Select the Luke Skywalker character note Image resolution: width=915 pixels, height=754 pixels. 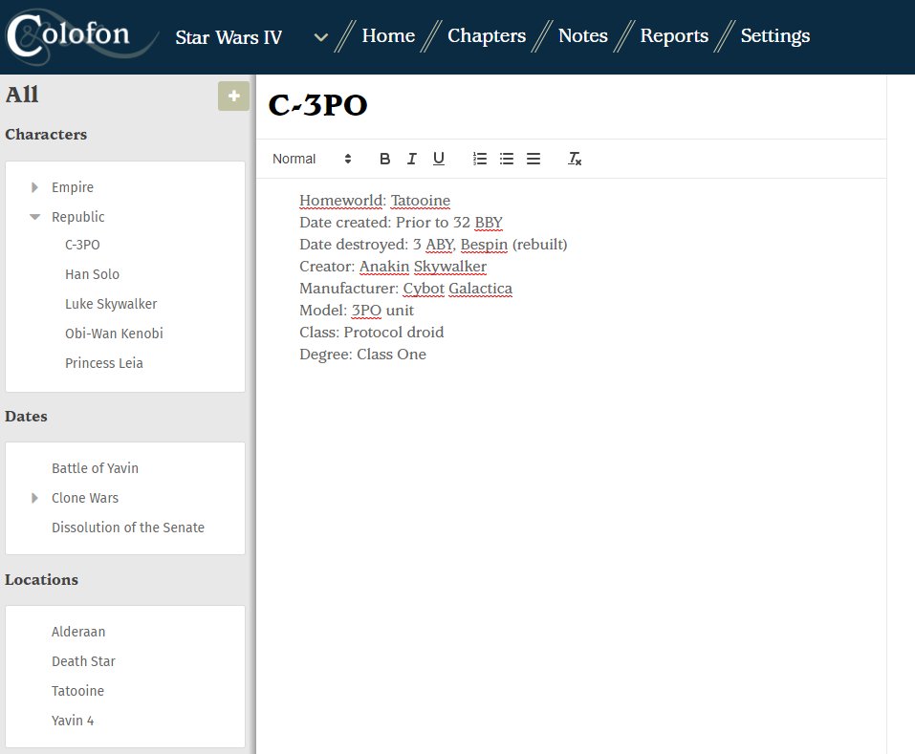[x=111, y=305]
